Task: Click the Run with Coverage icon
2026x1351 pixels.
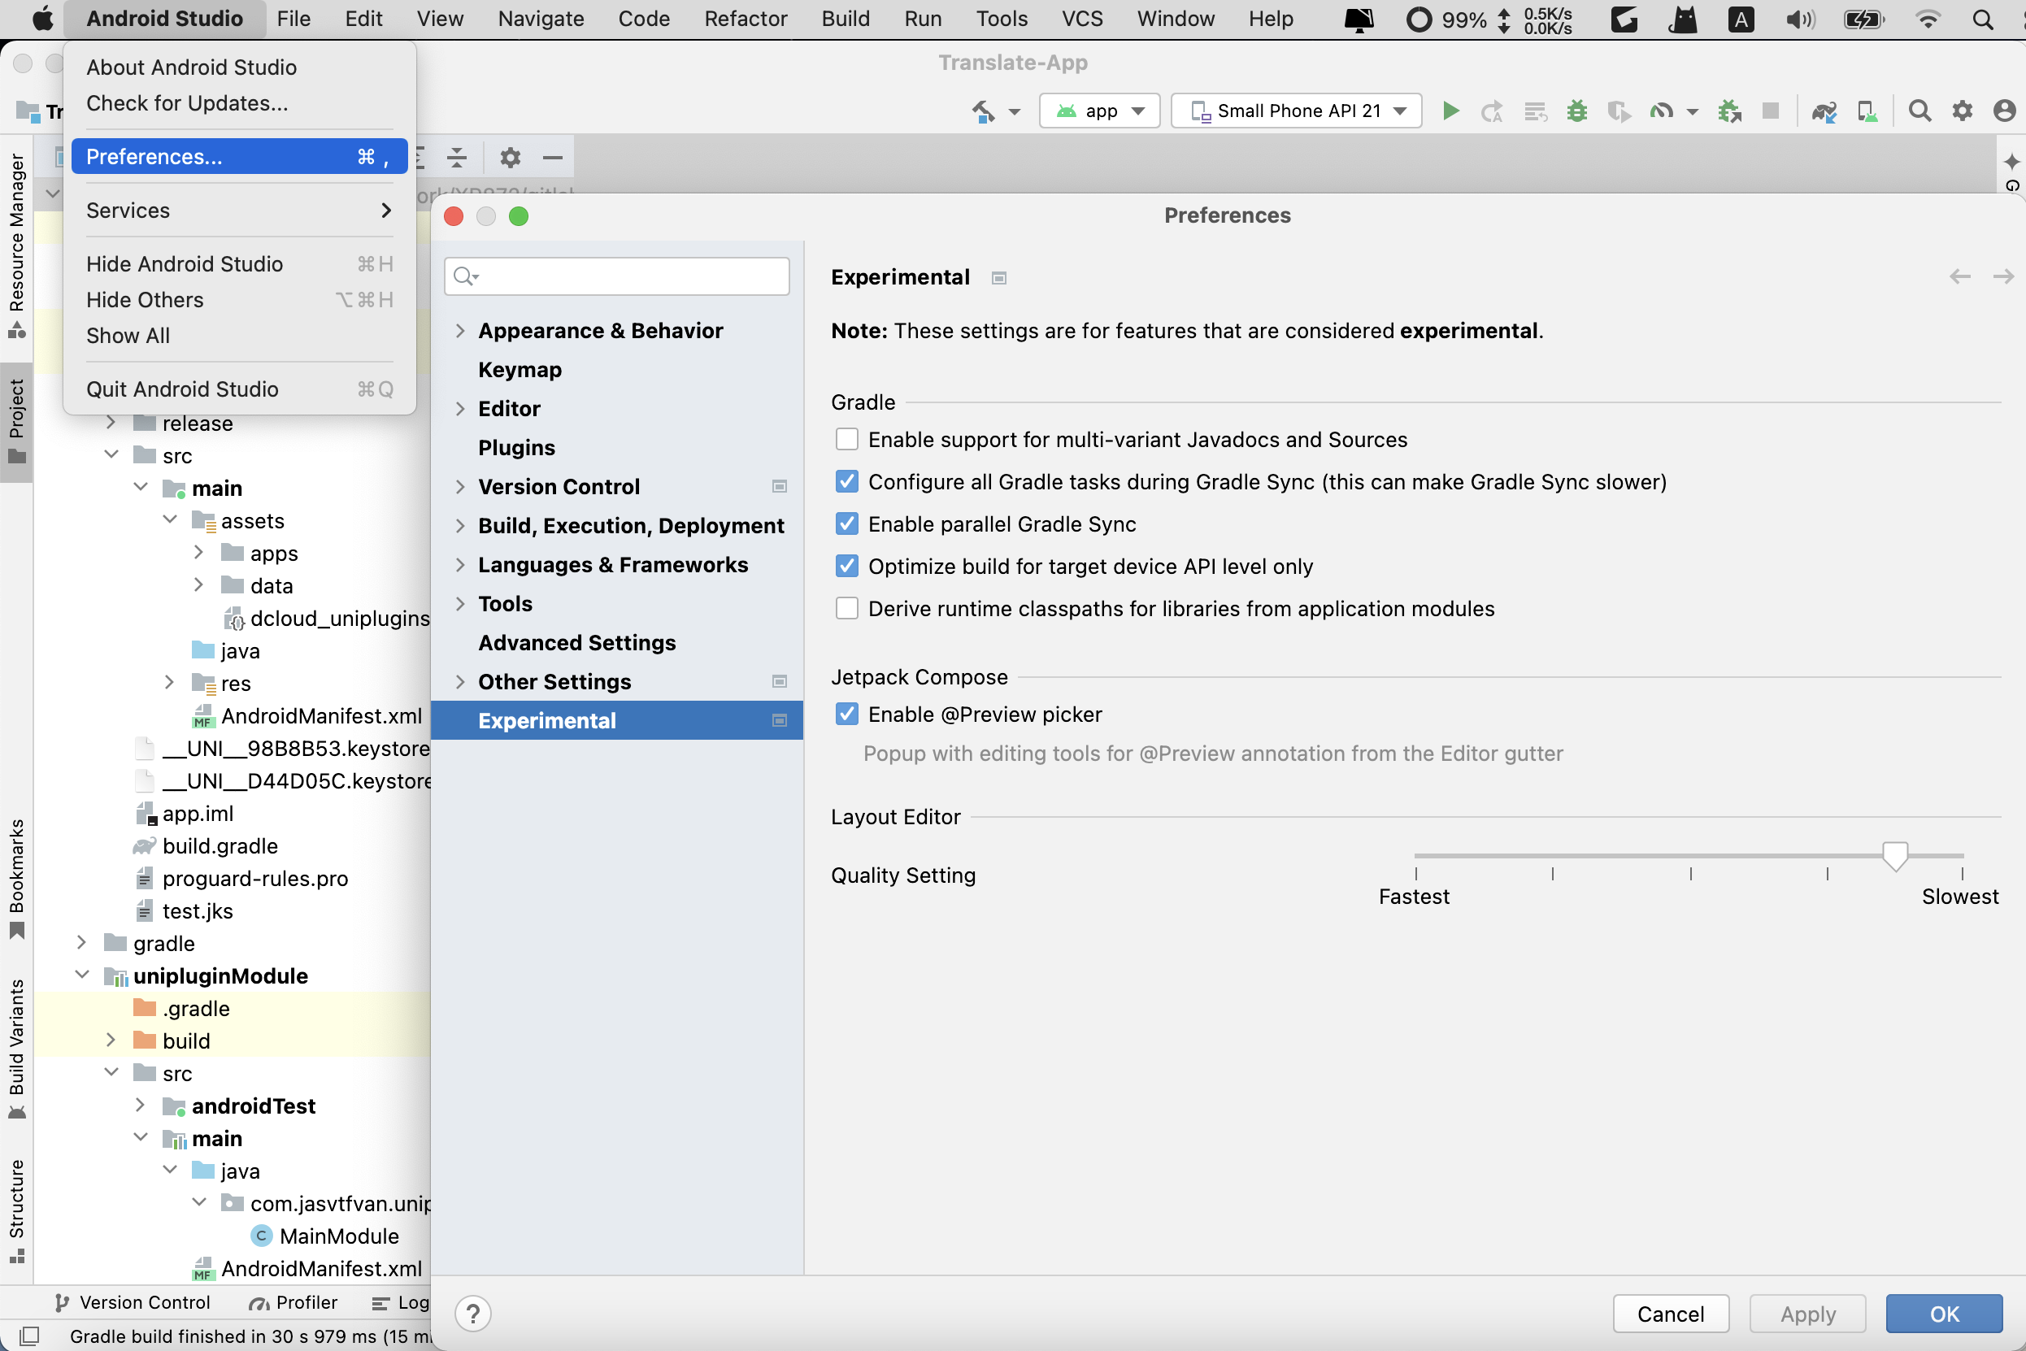Action: pyautogui.click(x=1619, y=111)
